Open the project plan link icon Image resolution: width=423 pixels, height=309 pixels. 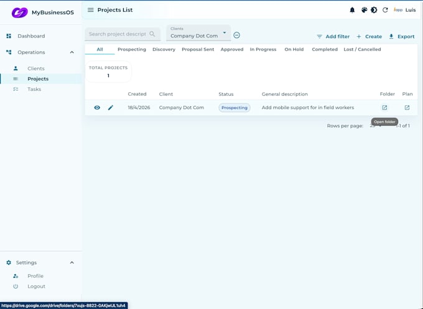pyautogui.click(x=407, y=108)
